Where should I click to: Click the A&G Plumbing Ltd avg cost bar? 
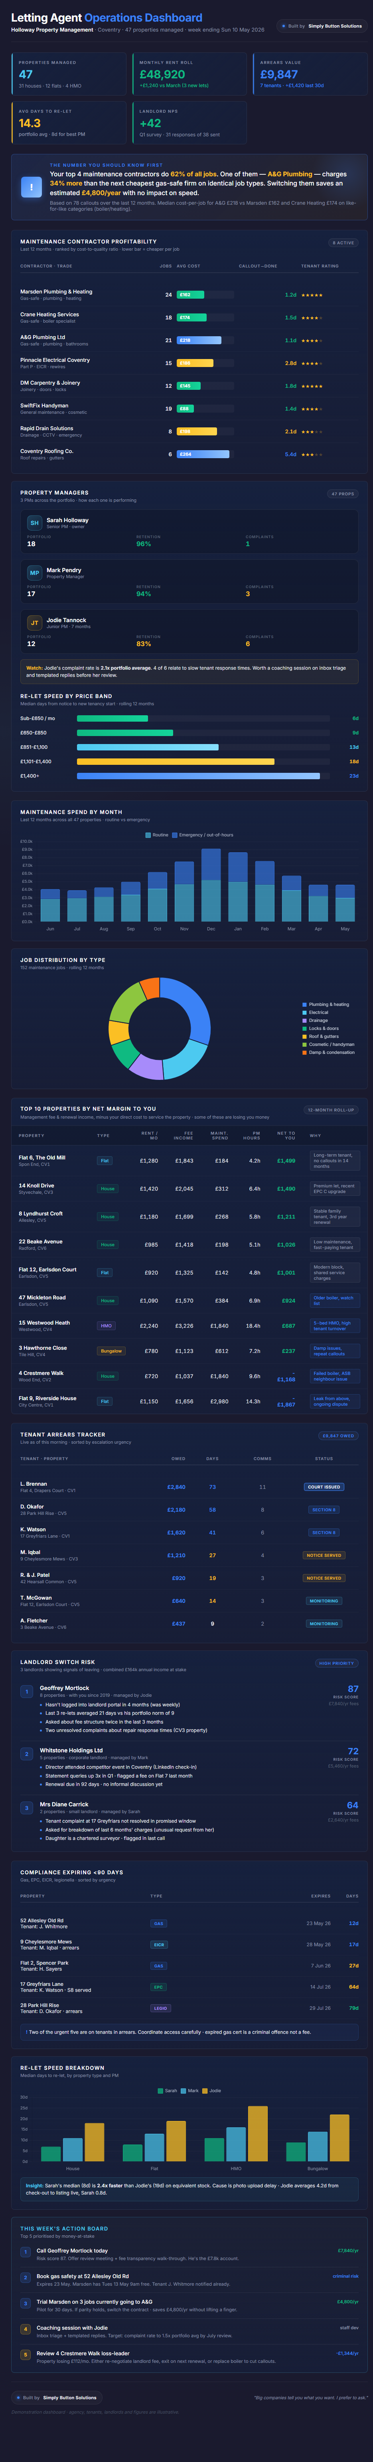pos(199,340)
